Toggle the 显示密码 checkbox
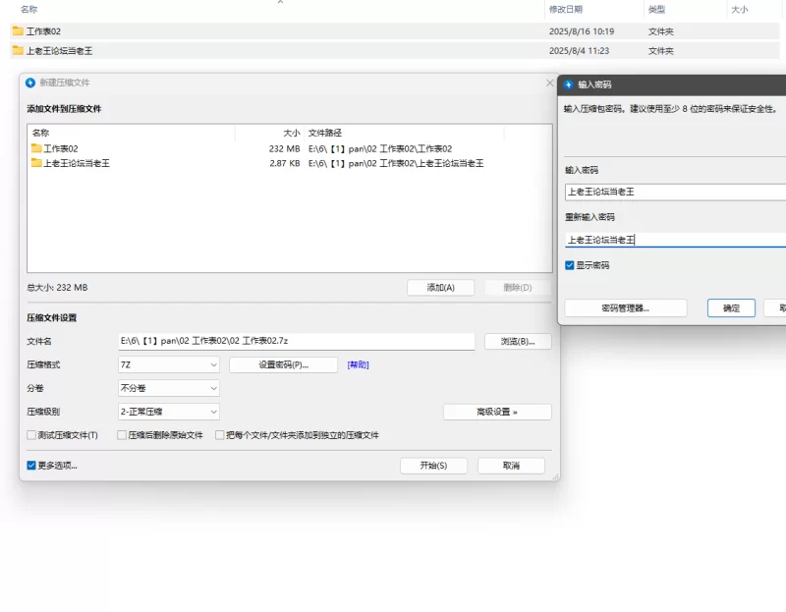Viewport: 786px width, 612px height. [x=570, y=265]
